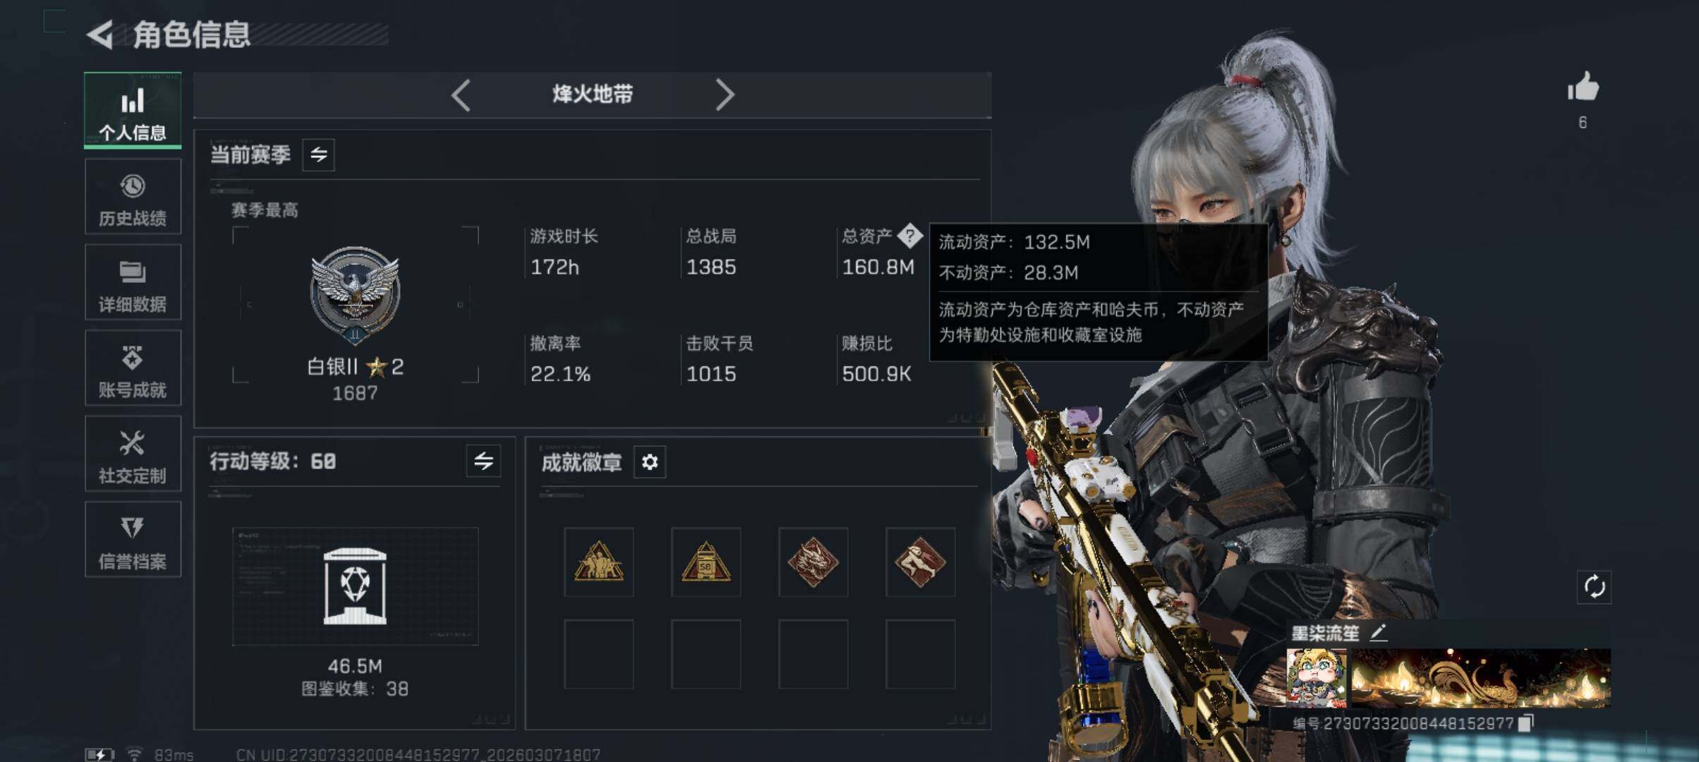The width and height of the screenshot is (1699, 762).
Task: Give a thumbs-up like
Action: coord(1583,88)
